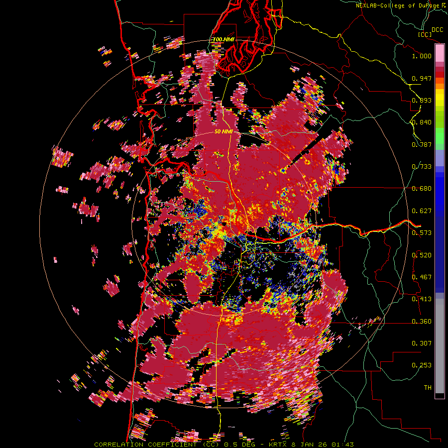Click the 01:43 timestamp
The width and height of the screenshot is (448, 448).
[x=342, y=445]
